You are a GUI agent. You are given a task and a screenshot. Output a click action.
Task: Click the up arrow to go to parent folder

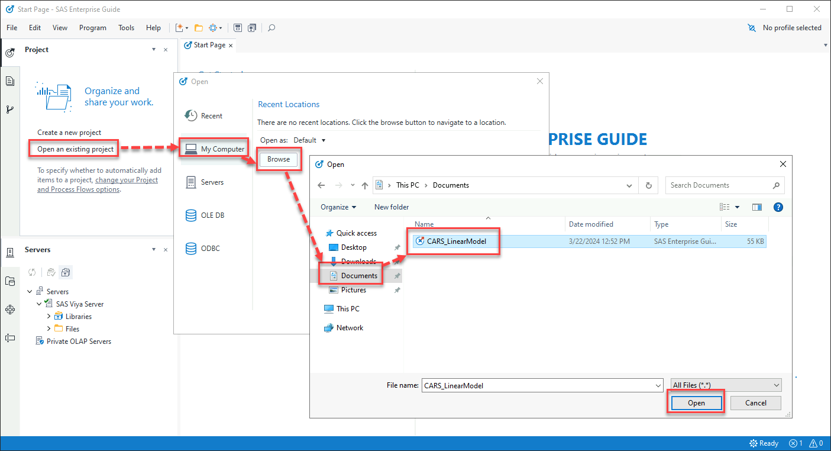tap(365, 185)
